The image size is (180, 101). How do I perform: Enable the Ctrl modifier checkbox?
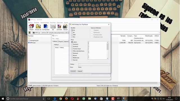[x=72, y=30]
